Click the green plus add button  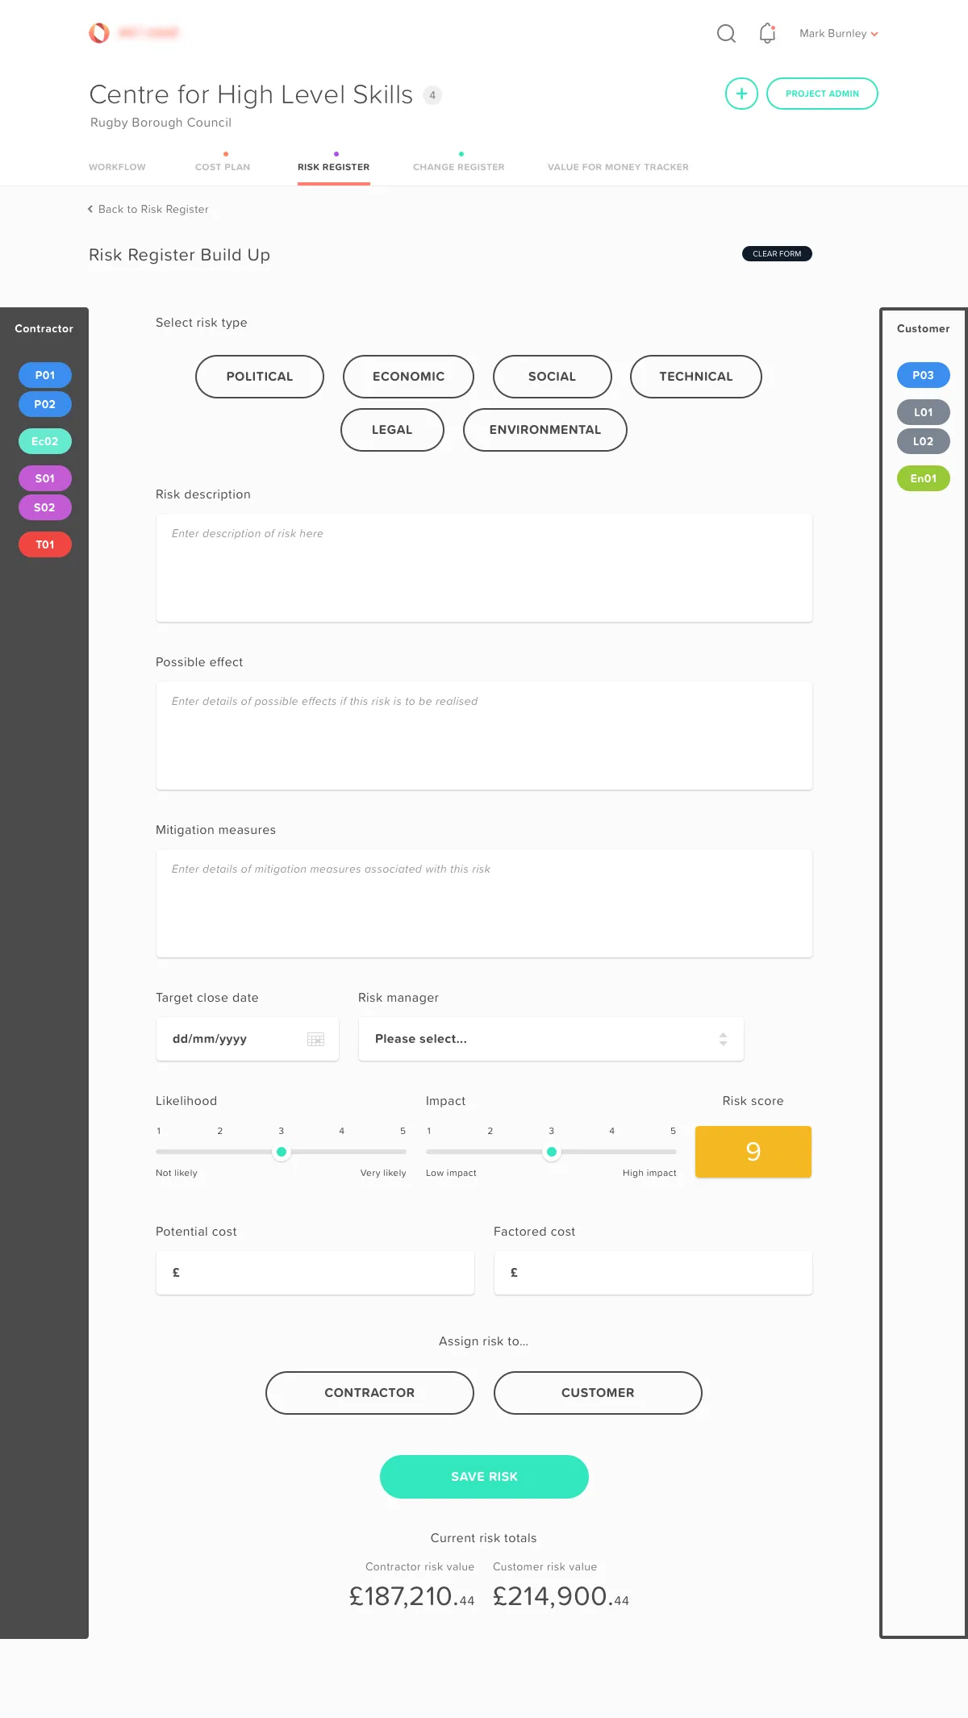pyautogui.click(x=741, y=94)
